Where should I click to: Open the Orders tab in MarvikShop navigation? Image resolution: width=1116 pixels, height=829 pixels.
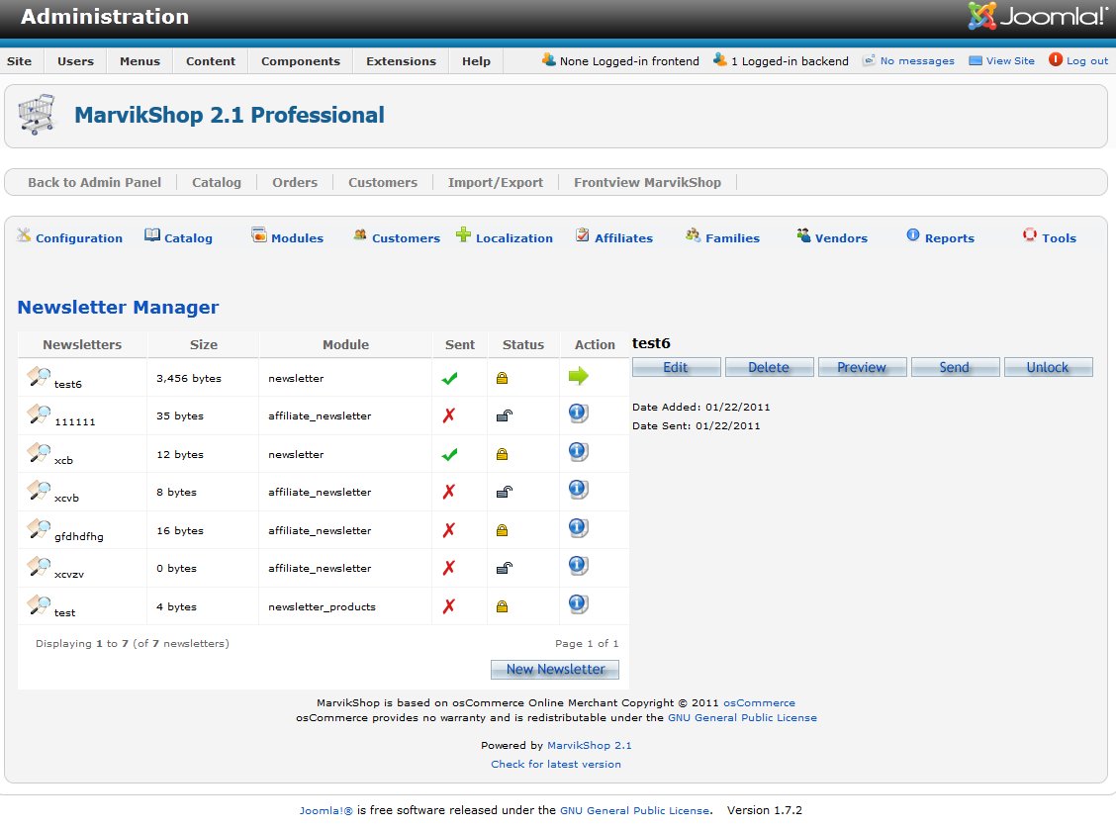point(295,182)
